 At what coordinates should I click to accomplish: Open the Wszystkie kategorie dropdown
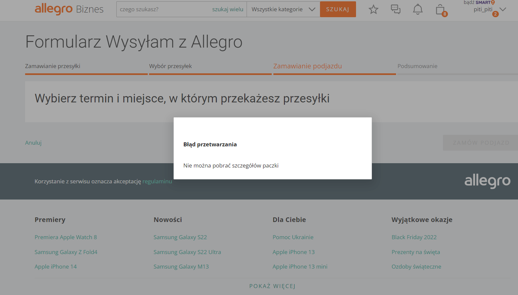pyautogui.click(x=283, y=9)
